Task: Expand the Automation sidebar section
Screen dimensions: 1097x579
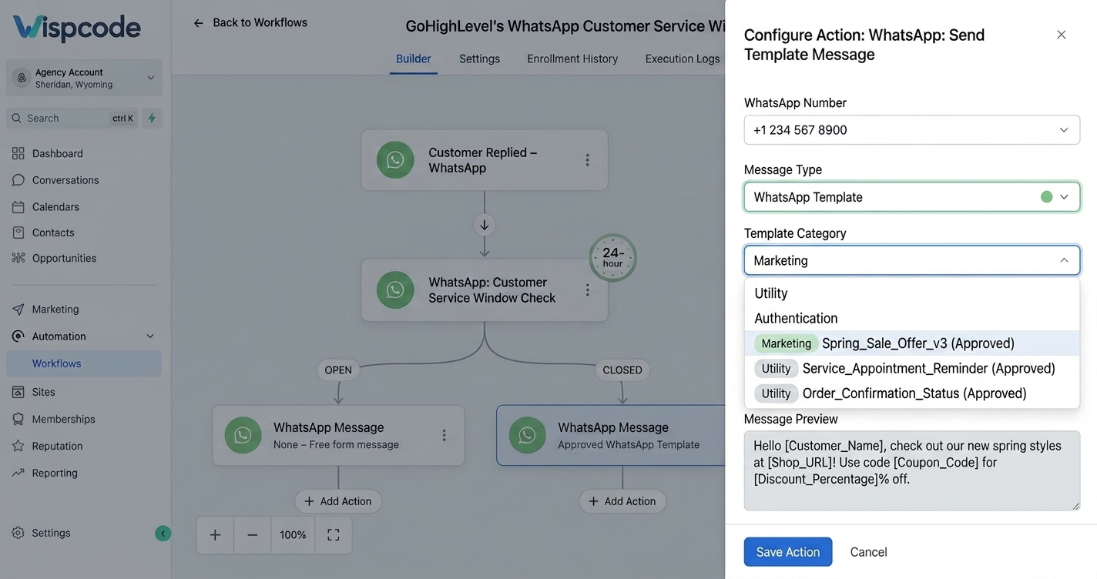Action: (x=84, y=336)
